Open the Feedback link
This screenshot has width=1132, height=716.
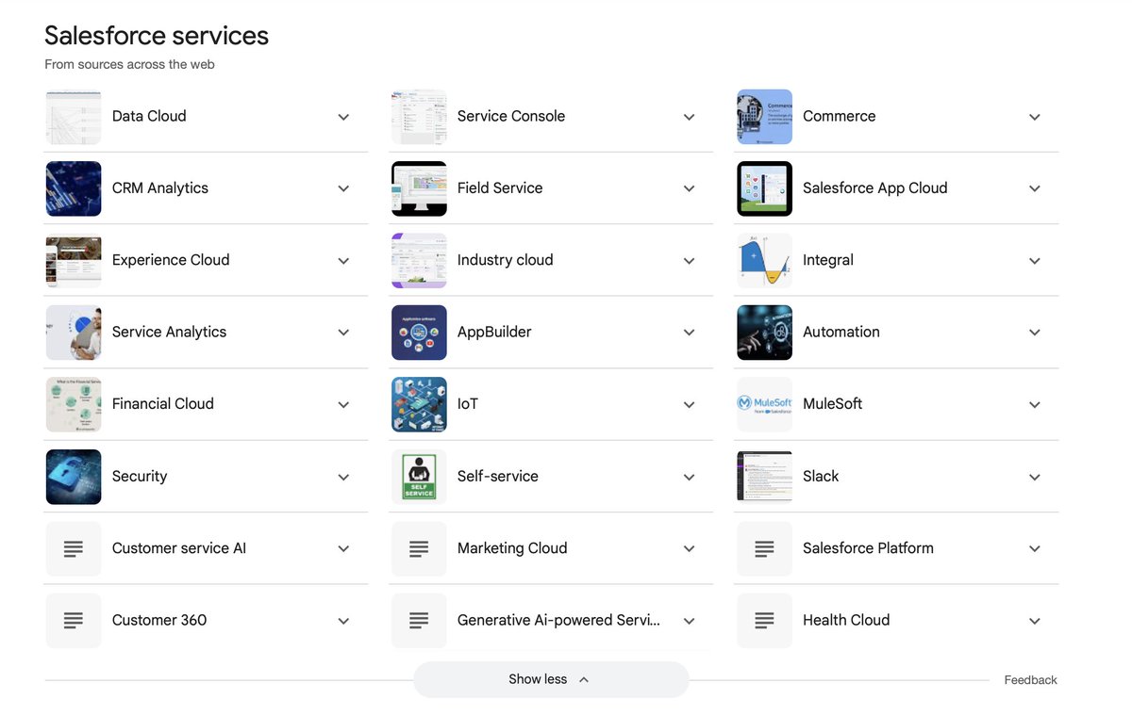[1030, 680]
